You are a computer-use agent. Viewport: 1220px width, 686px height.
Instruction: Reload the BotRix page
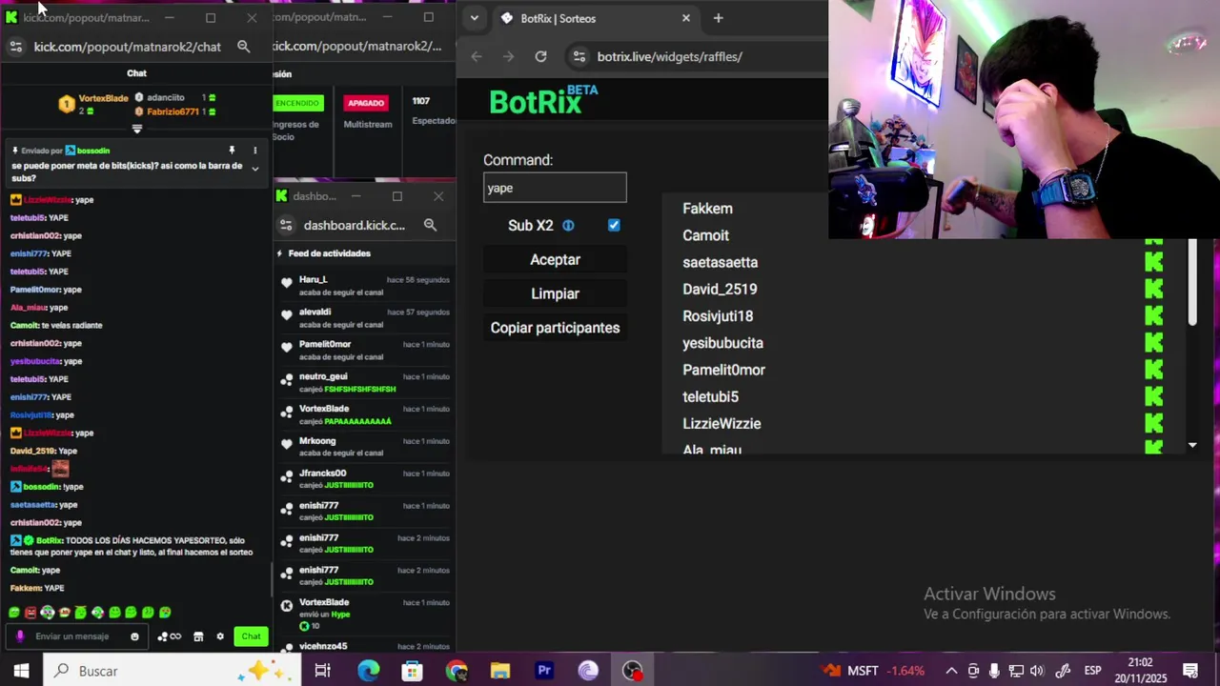tap(540, 56)
